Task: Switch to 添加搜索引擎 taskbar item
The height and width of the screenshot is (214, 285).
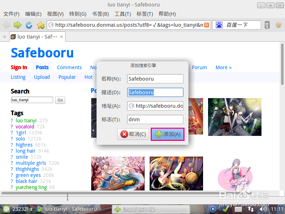Action: [151, 209]
